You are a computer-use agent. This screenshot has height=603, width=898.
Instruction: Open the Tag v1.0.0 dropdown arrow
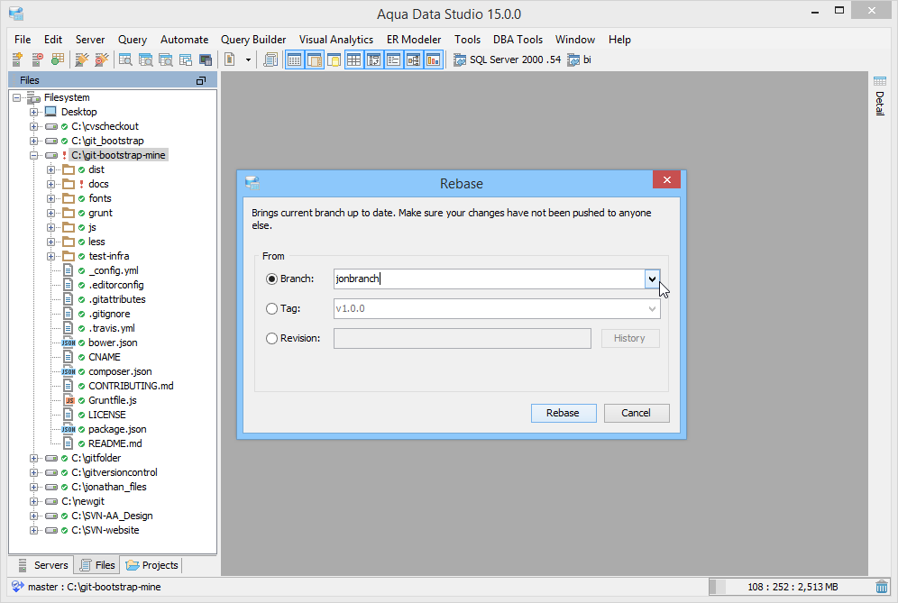652,308
